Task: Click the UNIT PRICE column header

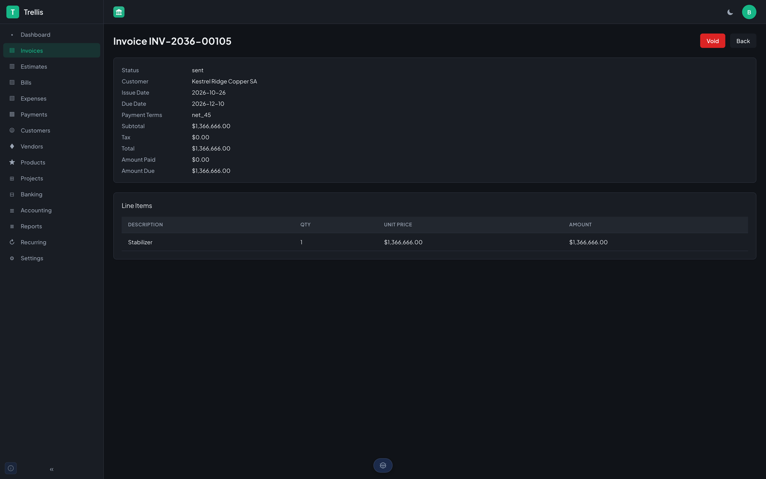Action: point(398,225)
